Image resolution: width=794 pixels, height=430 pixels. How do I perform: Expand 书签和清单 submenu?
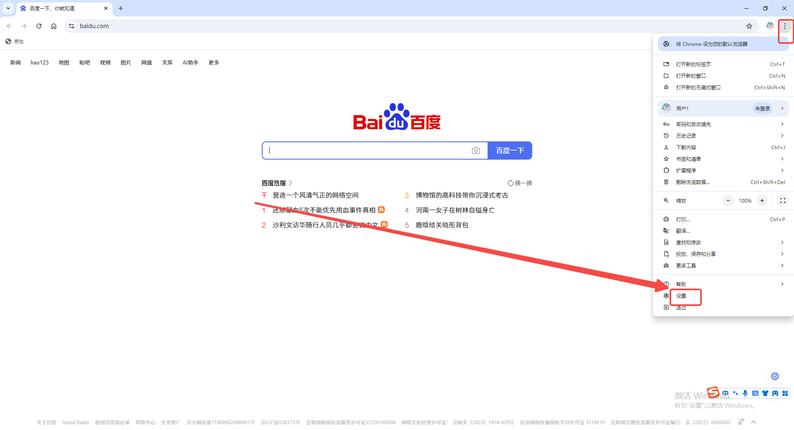723,159
